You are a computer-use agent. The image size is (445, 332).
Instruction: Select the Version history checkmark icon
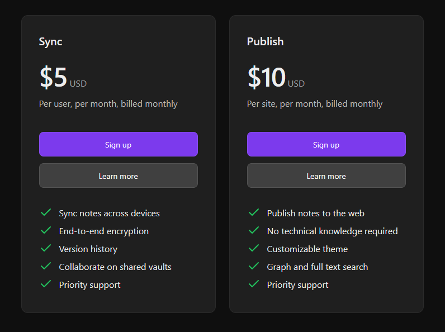pyautogui.click(x=46, y=248)
